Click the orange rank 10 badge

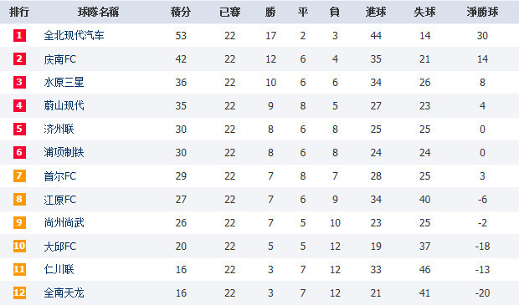coord(19,246)
